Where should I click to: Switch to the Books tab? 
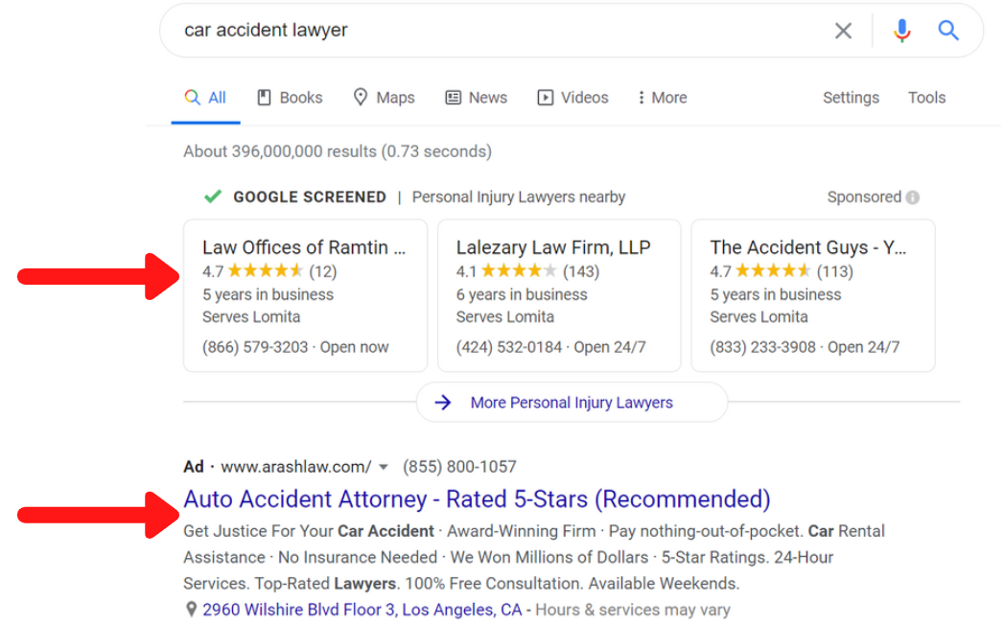tap(290, 98)
